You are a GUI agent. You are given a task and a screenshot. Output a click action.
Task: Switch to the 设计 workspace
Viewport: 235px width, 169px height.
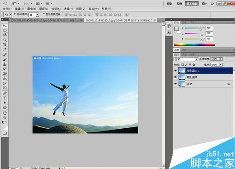click(204, 3)
